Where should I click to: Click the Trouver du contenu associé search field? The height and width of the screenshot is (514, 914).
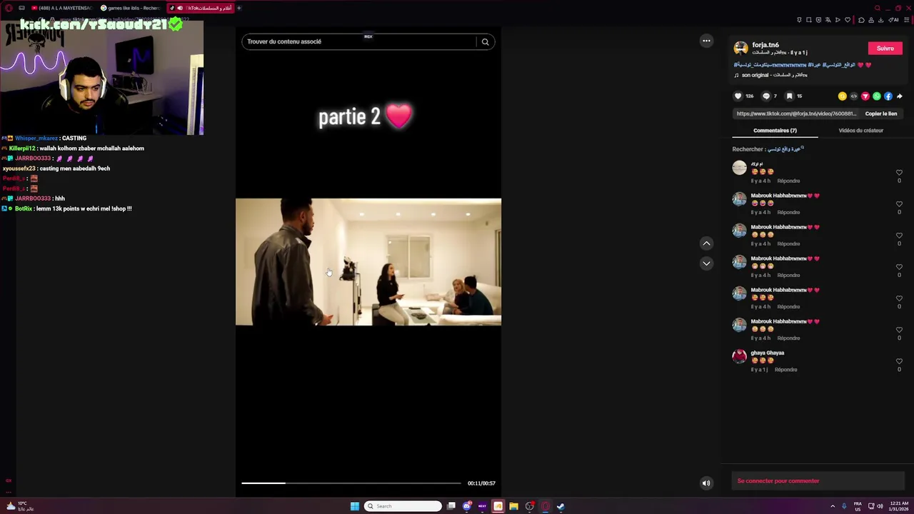(358, 41)
